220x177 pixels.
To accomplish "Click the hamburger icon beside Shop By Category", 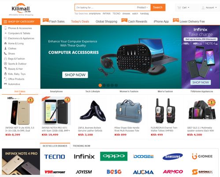I will pos(5,22).
